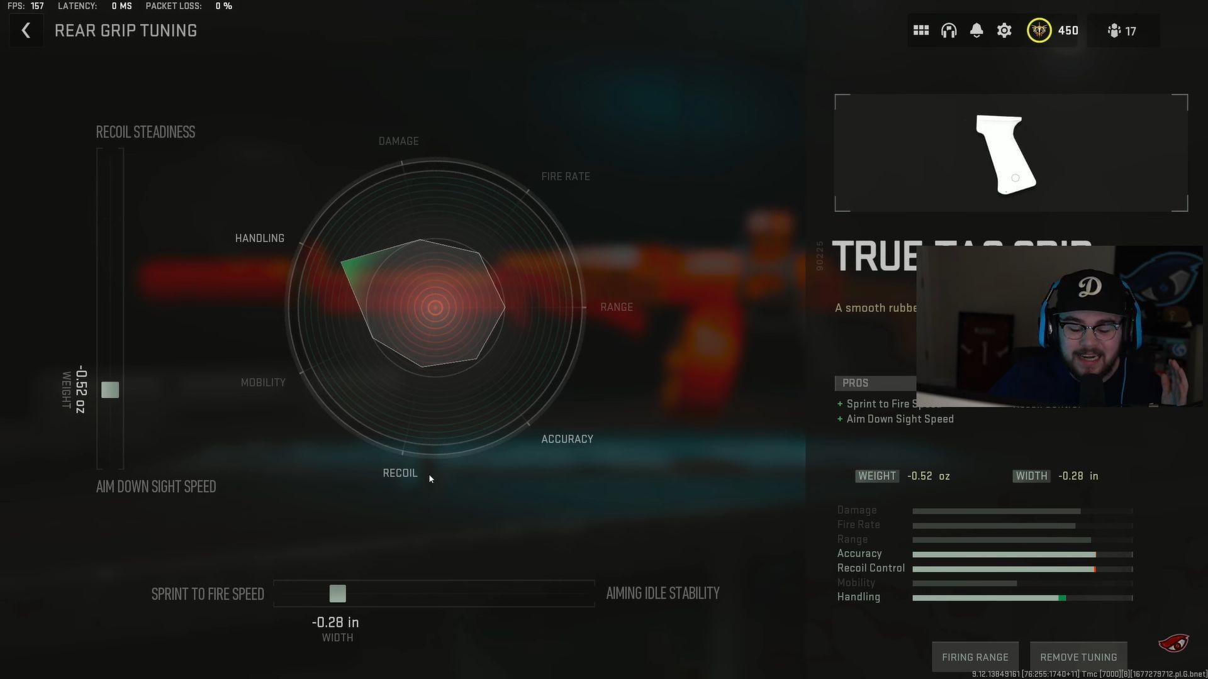
Task: Drag the Sprint to Fire Speed width slider
Action: tap(337, 593)
